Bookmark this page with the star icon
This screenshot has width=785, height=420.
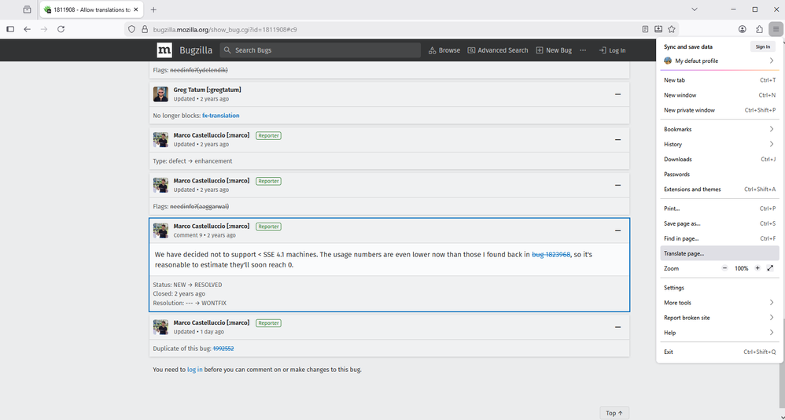pyautogui.click(x=672, y=29)
